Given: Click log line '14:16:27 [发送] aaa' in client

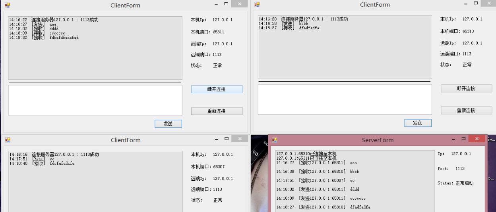Looking at the screenshot, I should tap(33, 25).
